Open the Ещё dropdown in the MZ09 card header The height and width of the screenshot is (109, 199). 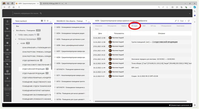183,21
